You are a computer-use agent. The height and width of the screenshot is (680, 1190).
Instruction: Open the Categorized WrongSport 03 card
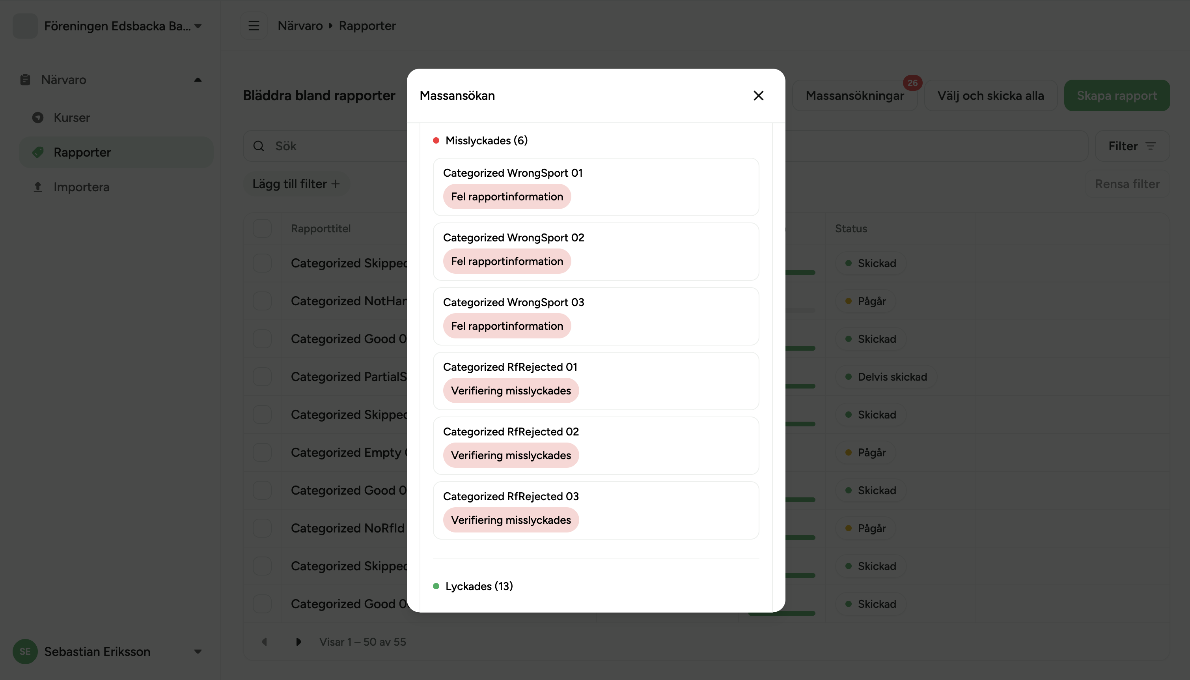(x=596, y=316)
